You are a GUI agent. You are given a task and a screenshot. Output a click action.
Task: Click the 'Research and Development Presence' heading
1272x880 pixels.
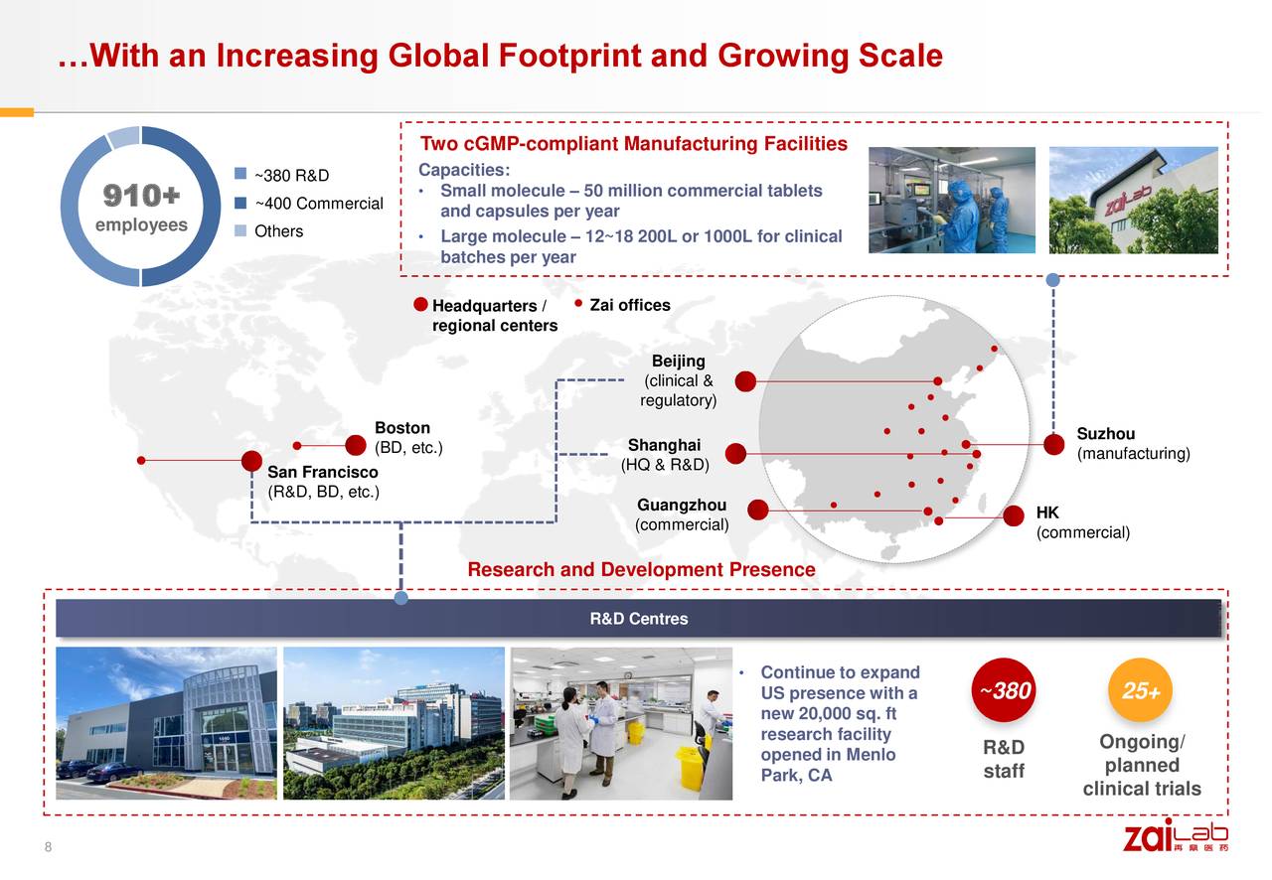pyautogui.click(x=641, y=570)
